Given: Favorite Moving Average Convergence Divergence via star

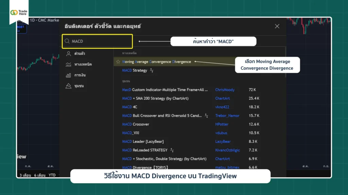Looking at the screenshot, I should (118, 62).
